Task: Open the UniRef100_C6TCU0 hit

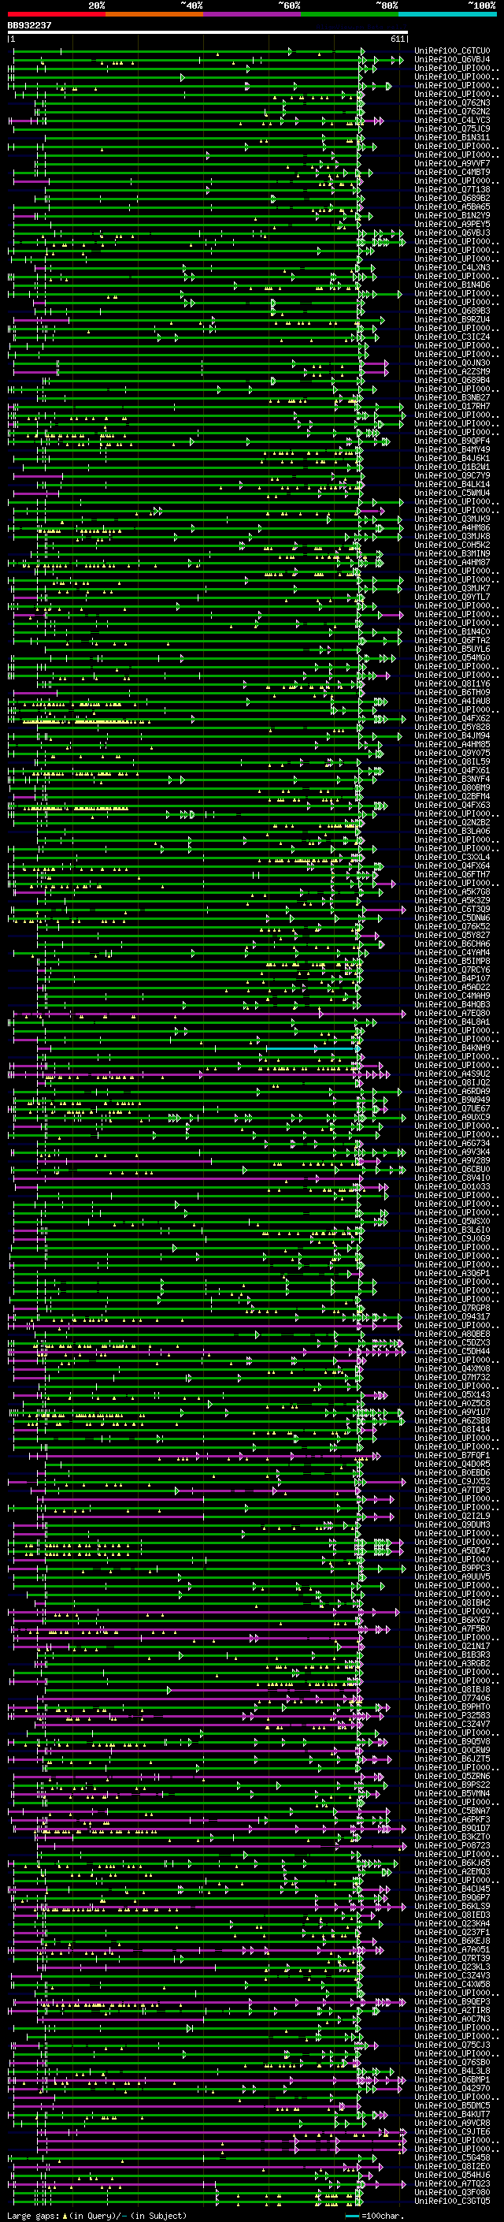Action: tap(452, 51)
